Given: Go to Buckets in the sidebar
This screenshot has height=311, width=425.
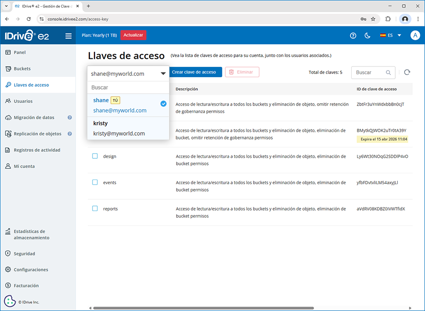Looking at the screenshot, I should click(x=22, y=69).
